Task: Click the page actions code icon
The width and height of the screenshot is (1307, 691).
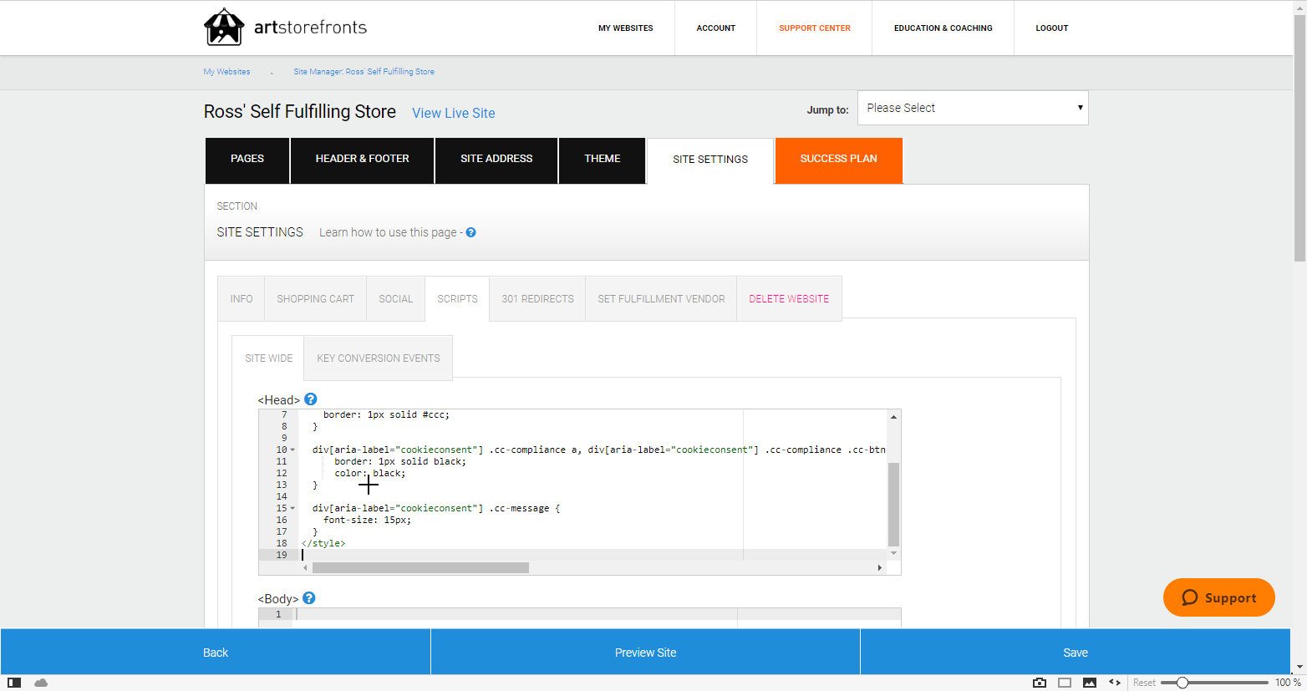Action: click(1115, 683)
